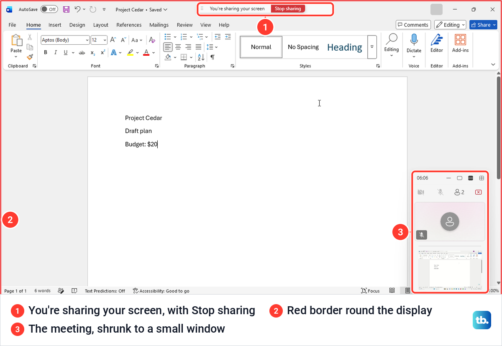Click the paragraph Shading paint bucket
This screenshot has height=346, width=502.
tap(168, 57)
